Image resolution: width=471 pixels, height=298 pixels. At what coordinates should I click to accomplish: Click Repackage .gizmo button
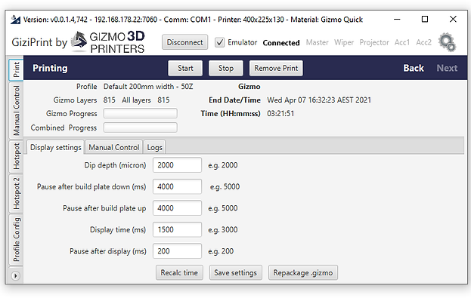[x=302, y=273]
